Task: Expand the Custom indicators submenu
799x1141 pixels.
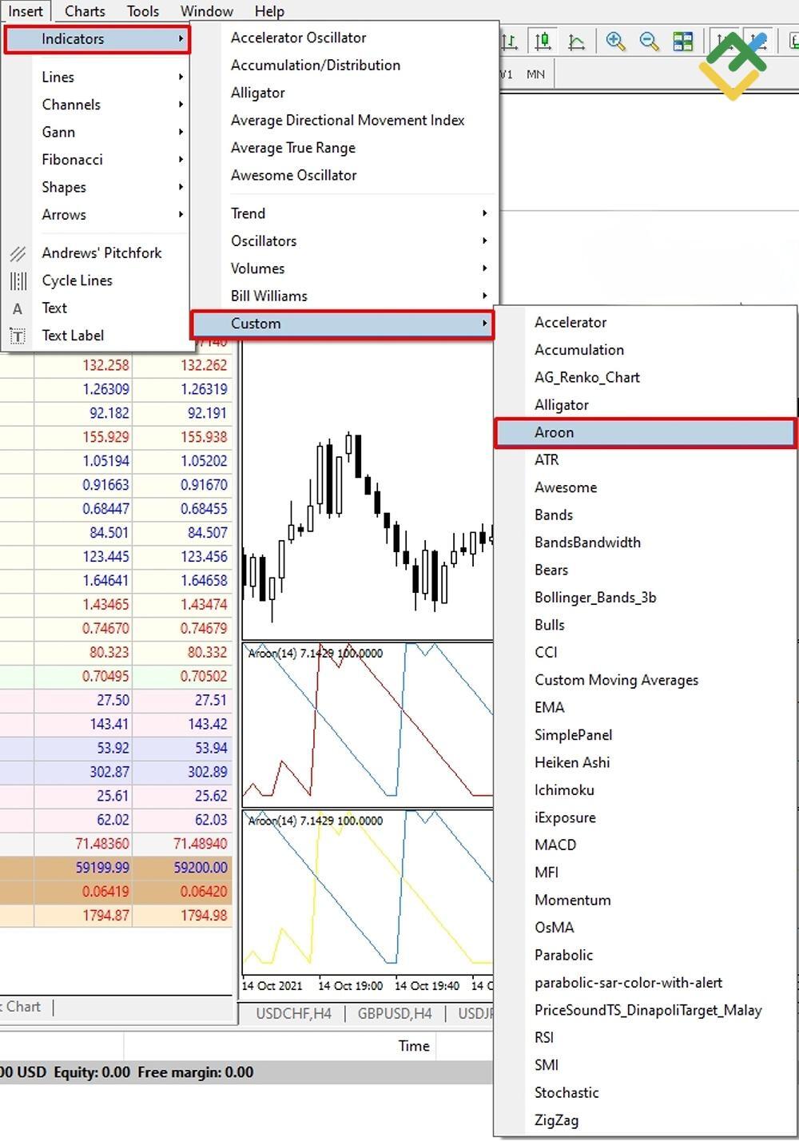Action: (x=343, y=324)
